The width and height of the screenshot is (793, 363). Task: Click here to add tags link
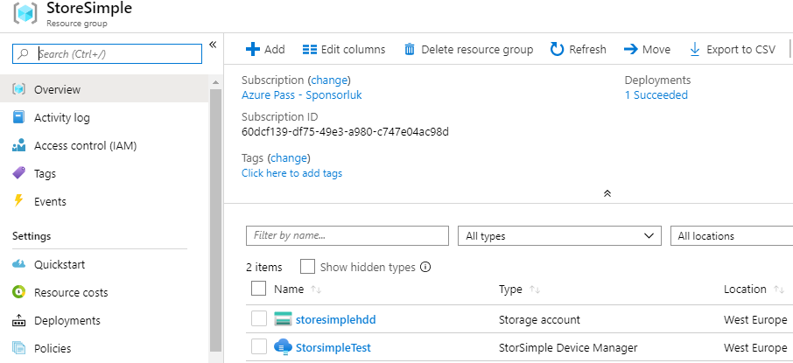point(291,173)
